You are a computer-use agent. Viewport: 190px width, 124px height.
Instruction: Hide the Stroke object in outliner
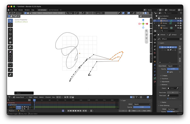click(178, 23)
